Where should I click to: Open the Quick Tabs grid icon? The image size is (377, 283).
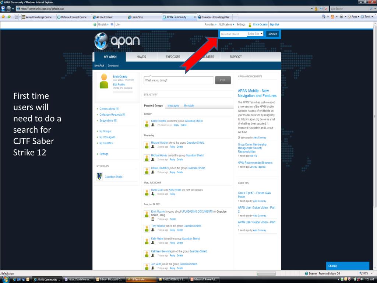(16, 17)
